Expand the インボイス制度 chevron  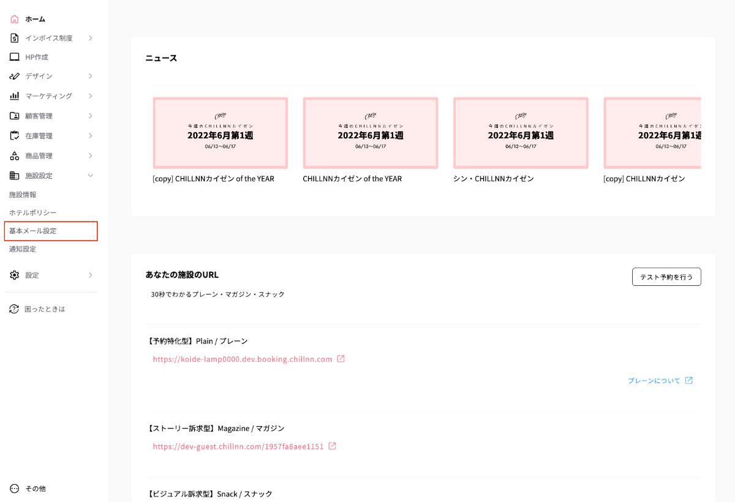click(x=90, y=38)
